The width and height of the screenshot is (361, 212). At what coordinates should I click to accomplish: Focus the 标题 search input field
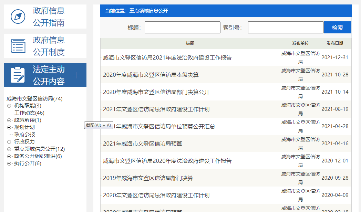[182, 28]
